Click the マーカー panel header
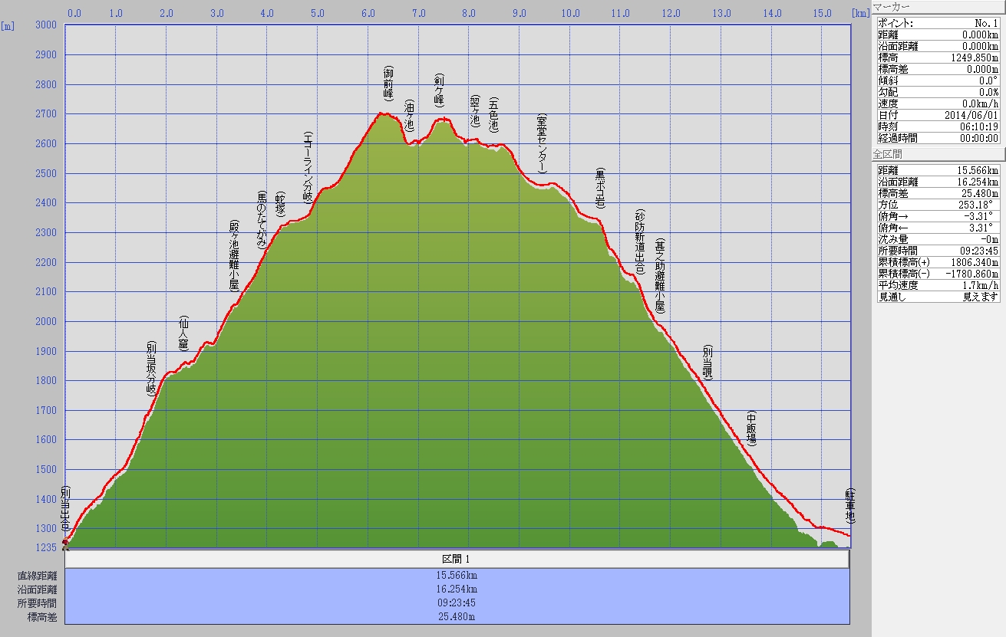Viewport: 1006px width, 637px height. pos(938,7)
